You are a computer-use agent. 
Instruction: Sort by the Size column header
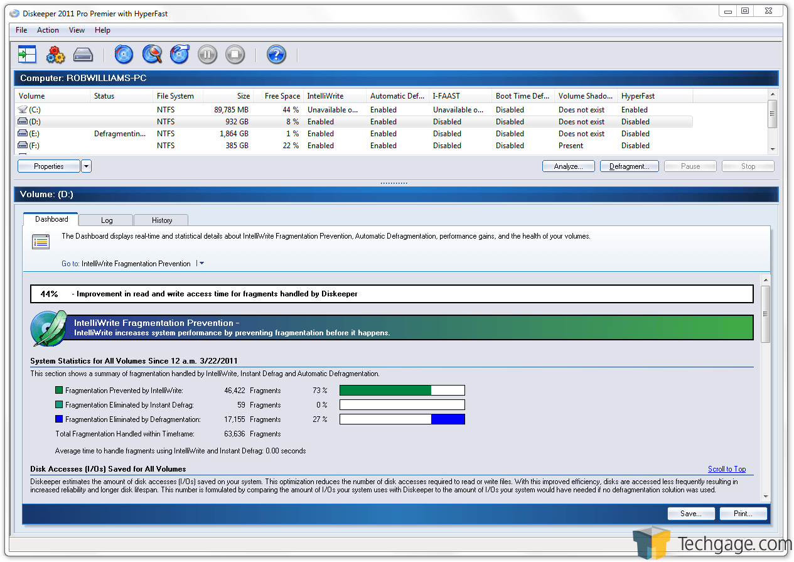point(228,96)
